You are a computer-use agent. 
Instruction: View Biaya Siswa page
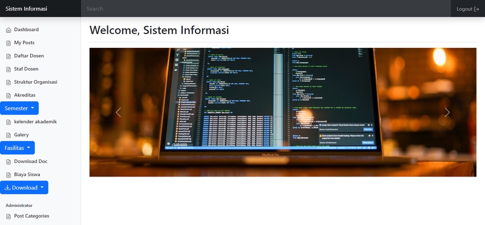pyautogui.click(x=27, y=175)
